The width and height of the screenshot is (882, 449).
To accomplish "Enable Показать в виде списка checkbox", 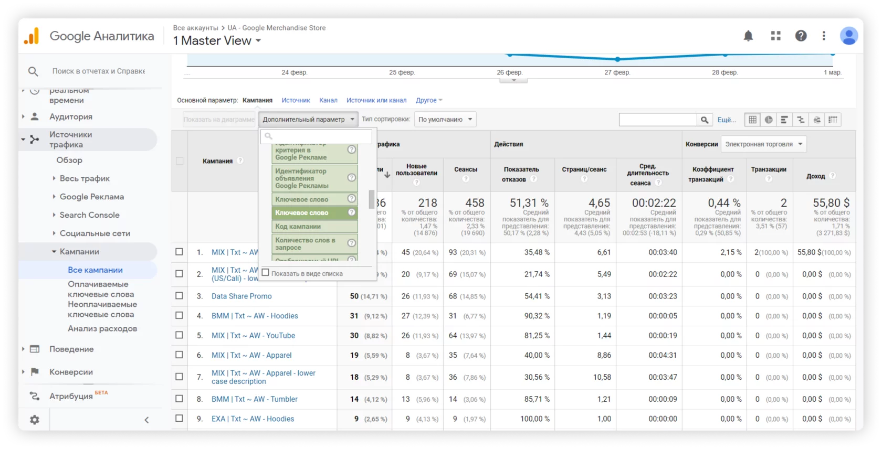I will pyautogui.click(x=266, y=273).
